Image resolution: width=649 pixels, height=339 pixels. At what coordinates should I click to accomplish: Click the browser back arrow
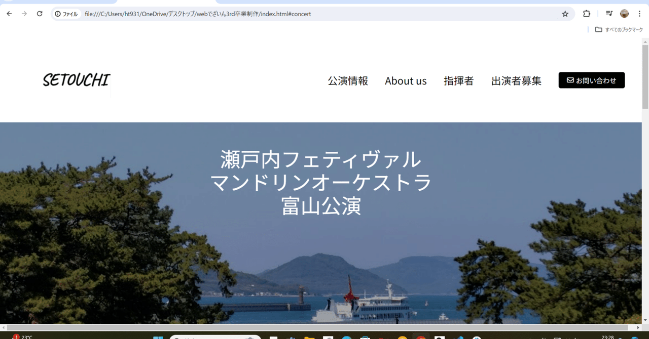(9, 14)
